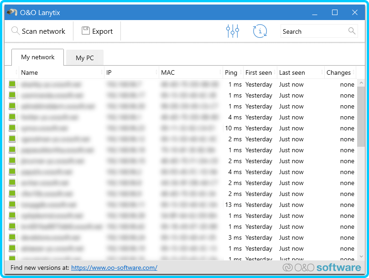Start a scan with Scan network

pos(38,31)
